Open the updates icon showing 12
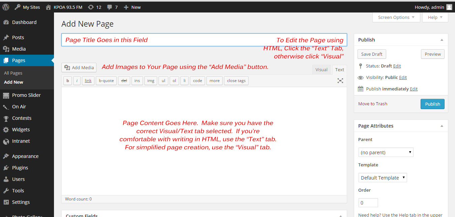This screenshot has width=455, height=217. 91,7
